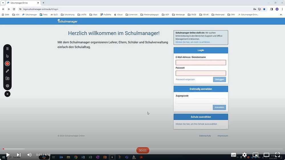Open the Datenschutz footer link
Viewport: 285px width, 160px height.
point(205,136)
